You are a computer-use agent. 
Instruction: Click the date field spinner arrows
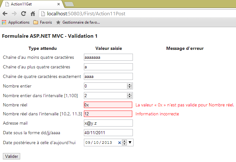tap(125, 143)
